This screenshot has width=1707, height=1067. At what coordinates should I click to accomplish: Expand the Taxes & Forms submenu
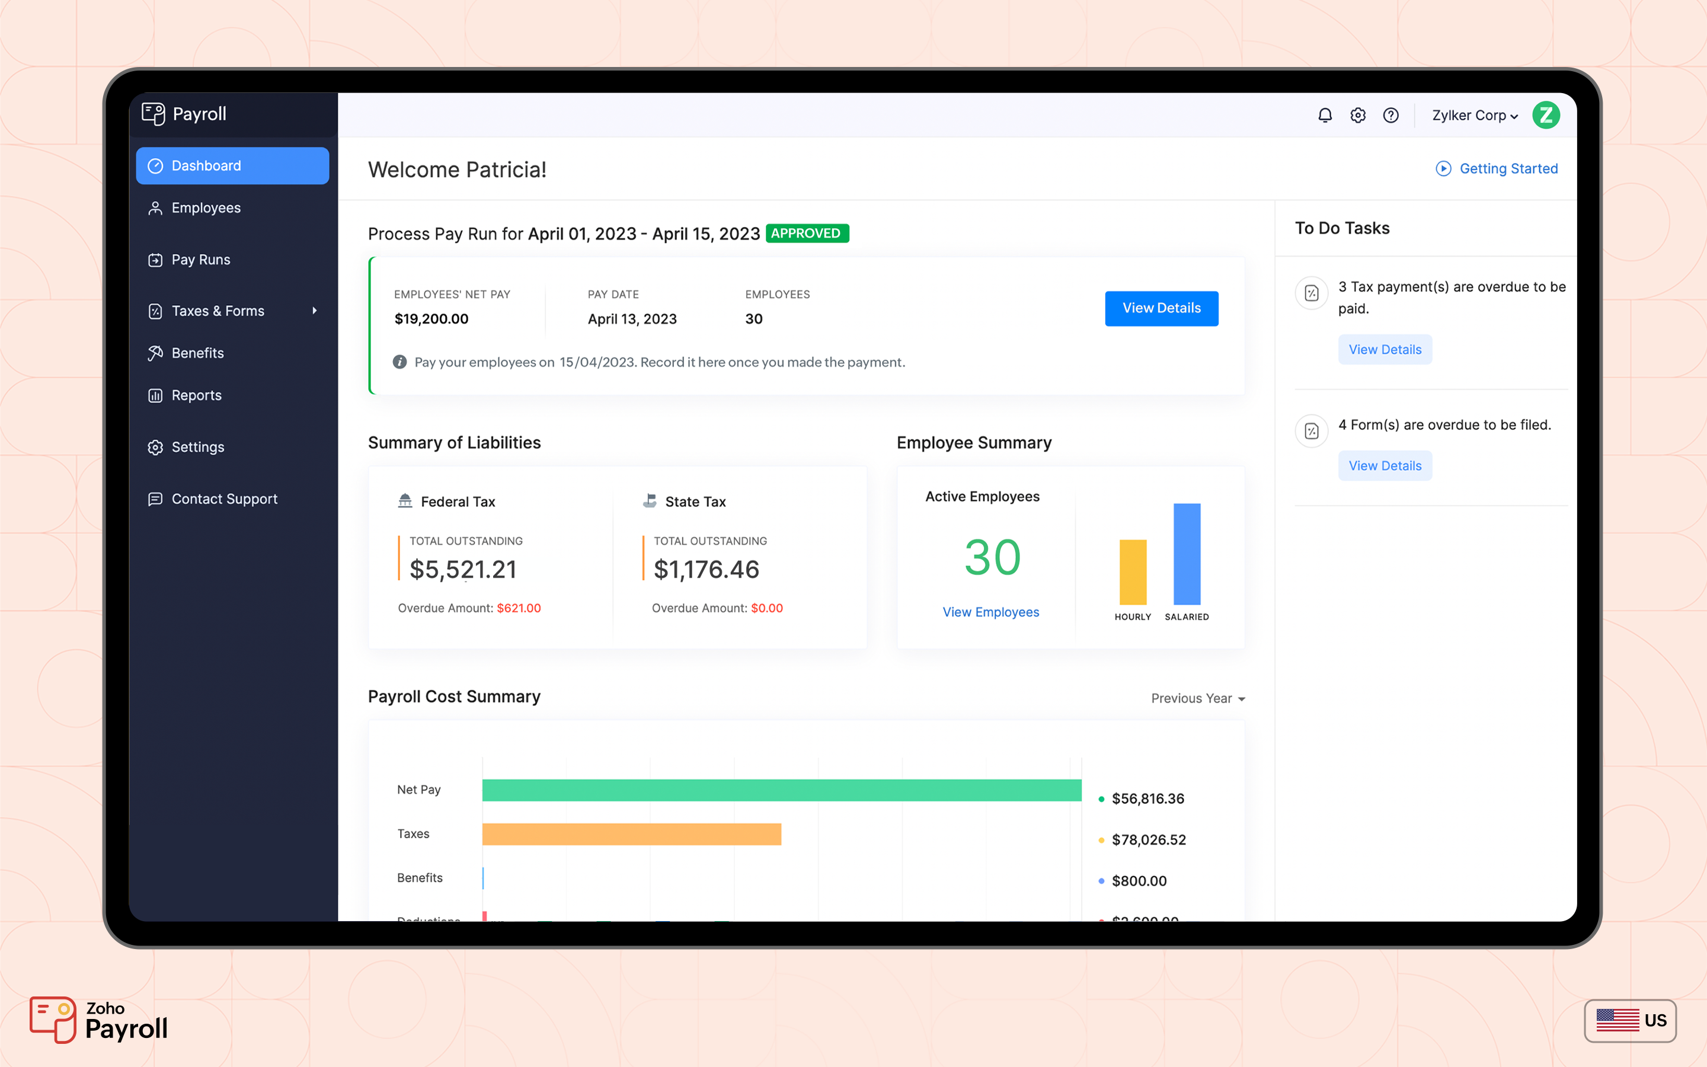(315, 311)
